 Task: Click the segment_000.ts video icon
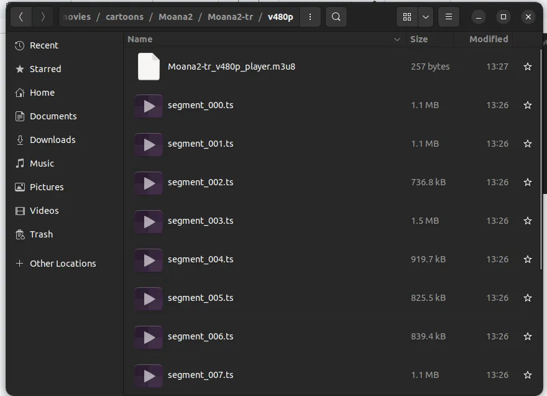coord(149,106)
